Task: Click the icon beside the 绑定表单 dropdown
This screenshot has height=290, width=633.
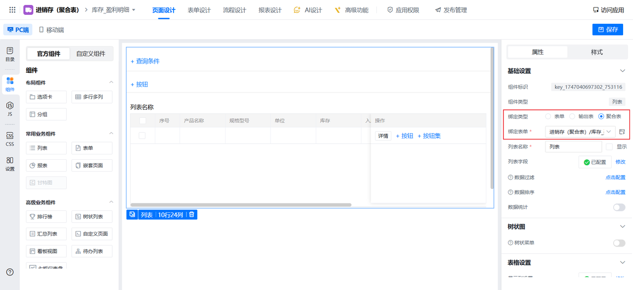Action: [622, 132]
